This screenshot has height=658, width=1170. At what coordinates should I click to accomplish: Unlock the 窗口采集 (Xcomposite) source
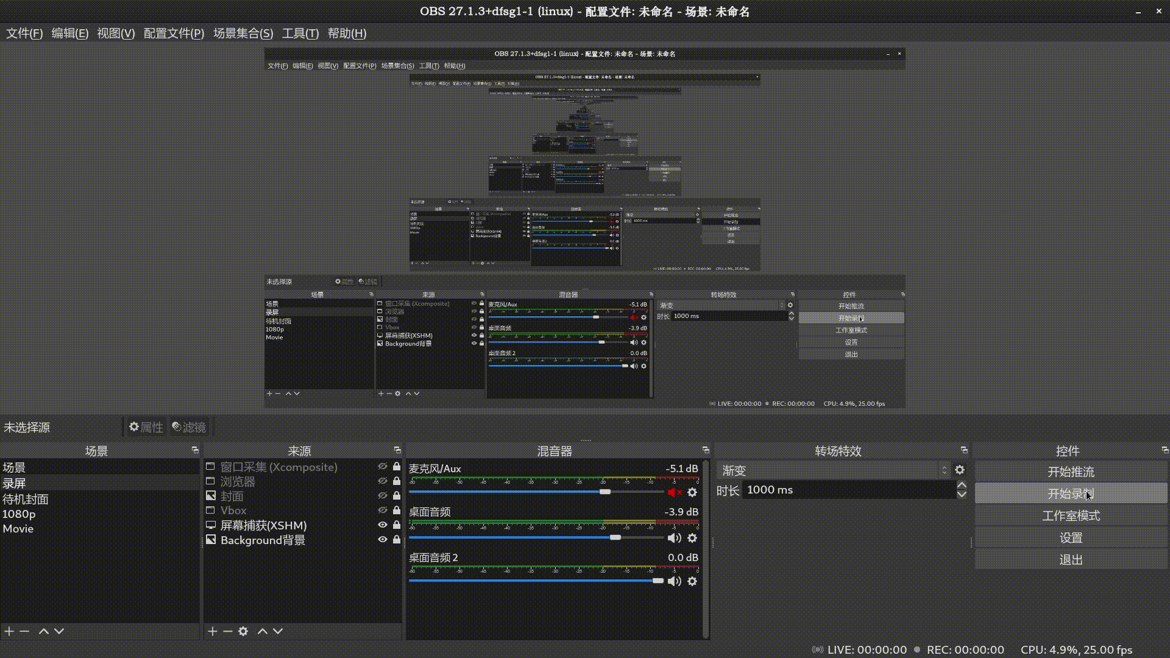point(397,466)
